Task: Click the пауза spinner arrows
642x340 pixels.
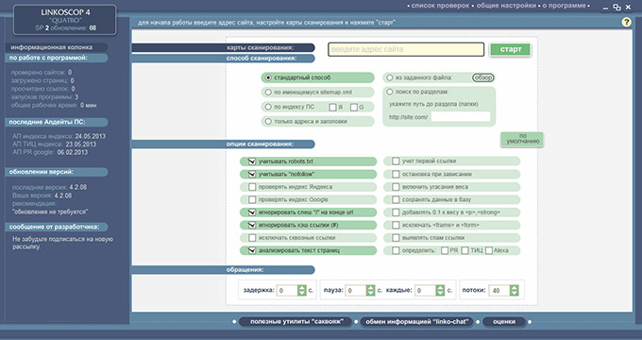Action: point(370,291)
